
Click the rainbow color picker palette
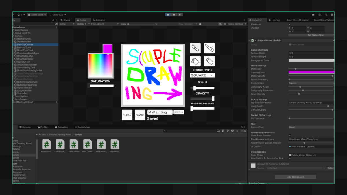click(x=100, y=66)
